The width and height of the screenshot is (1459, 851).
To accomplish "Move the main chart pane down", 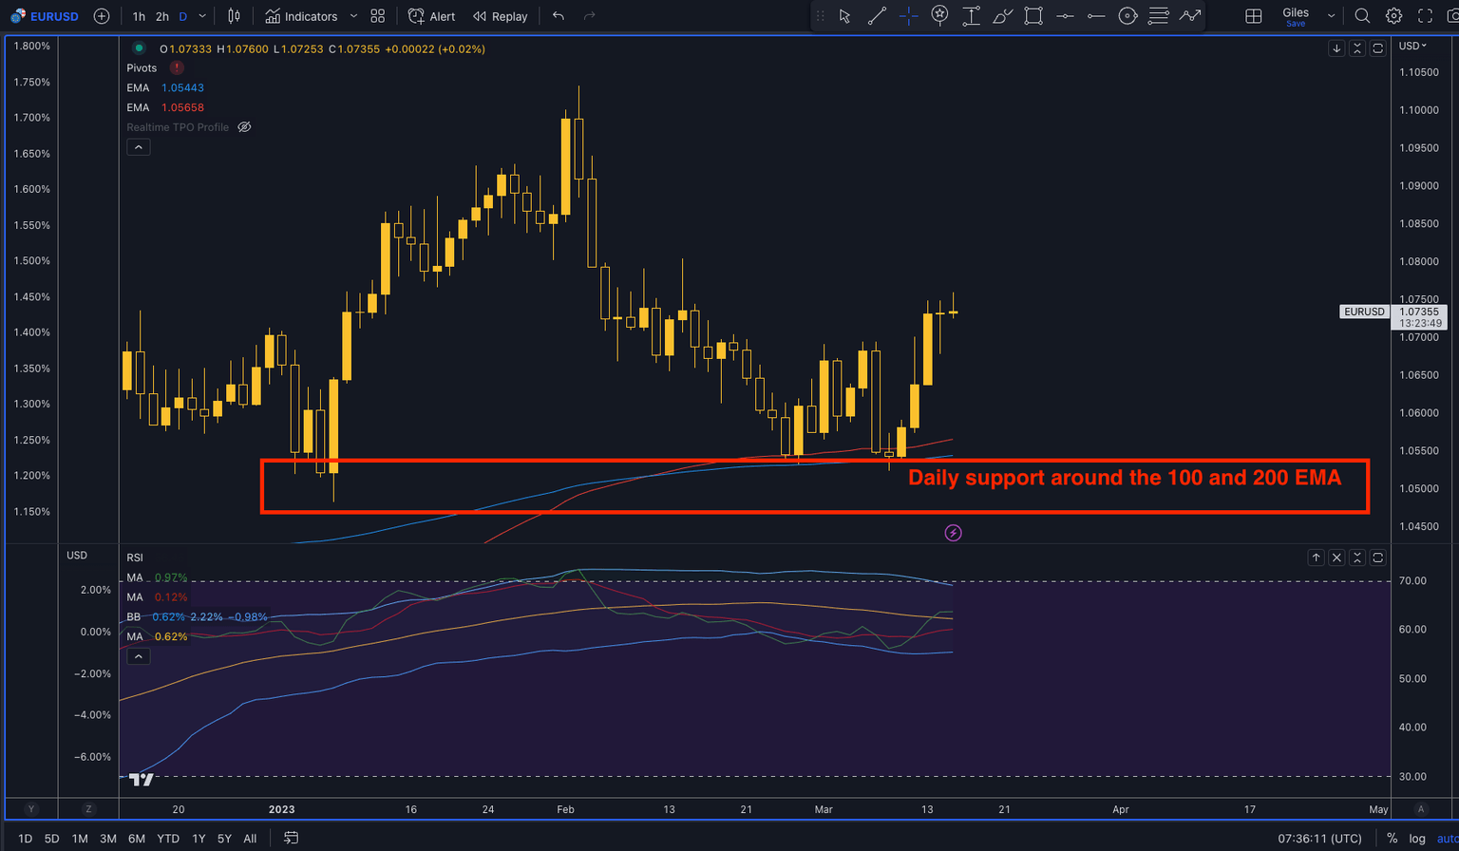I will pos(1336,48).
